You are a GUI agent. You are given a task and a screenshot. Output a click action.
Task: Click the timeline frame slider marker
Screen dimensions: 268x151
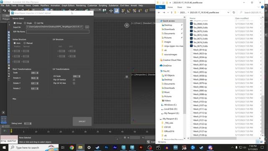[x=11, y=131]
